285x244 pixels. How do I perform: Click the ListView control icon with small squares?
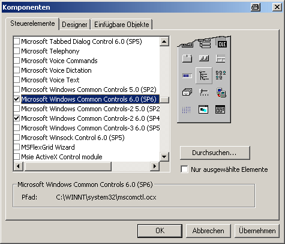pyautogui.click(x=221, y=75)
